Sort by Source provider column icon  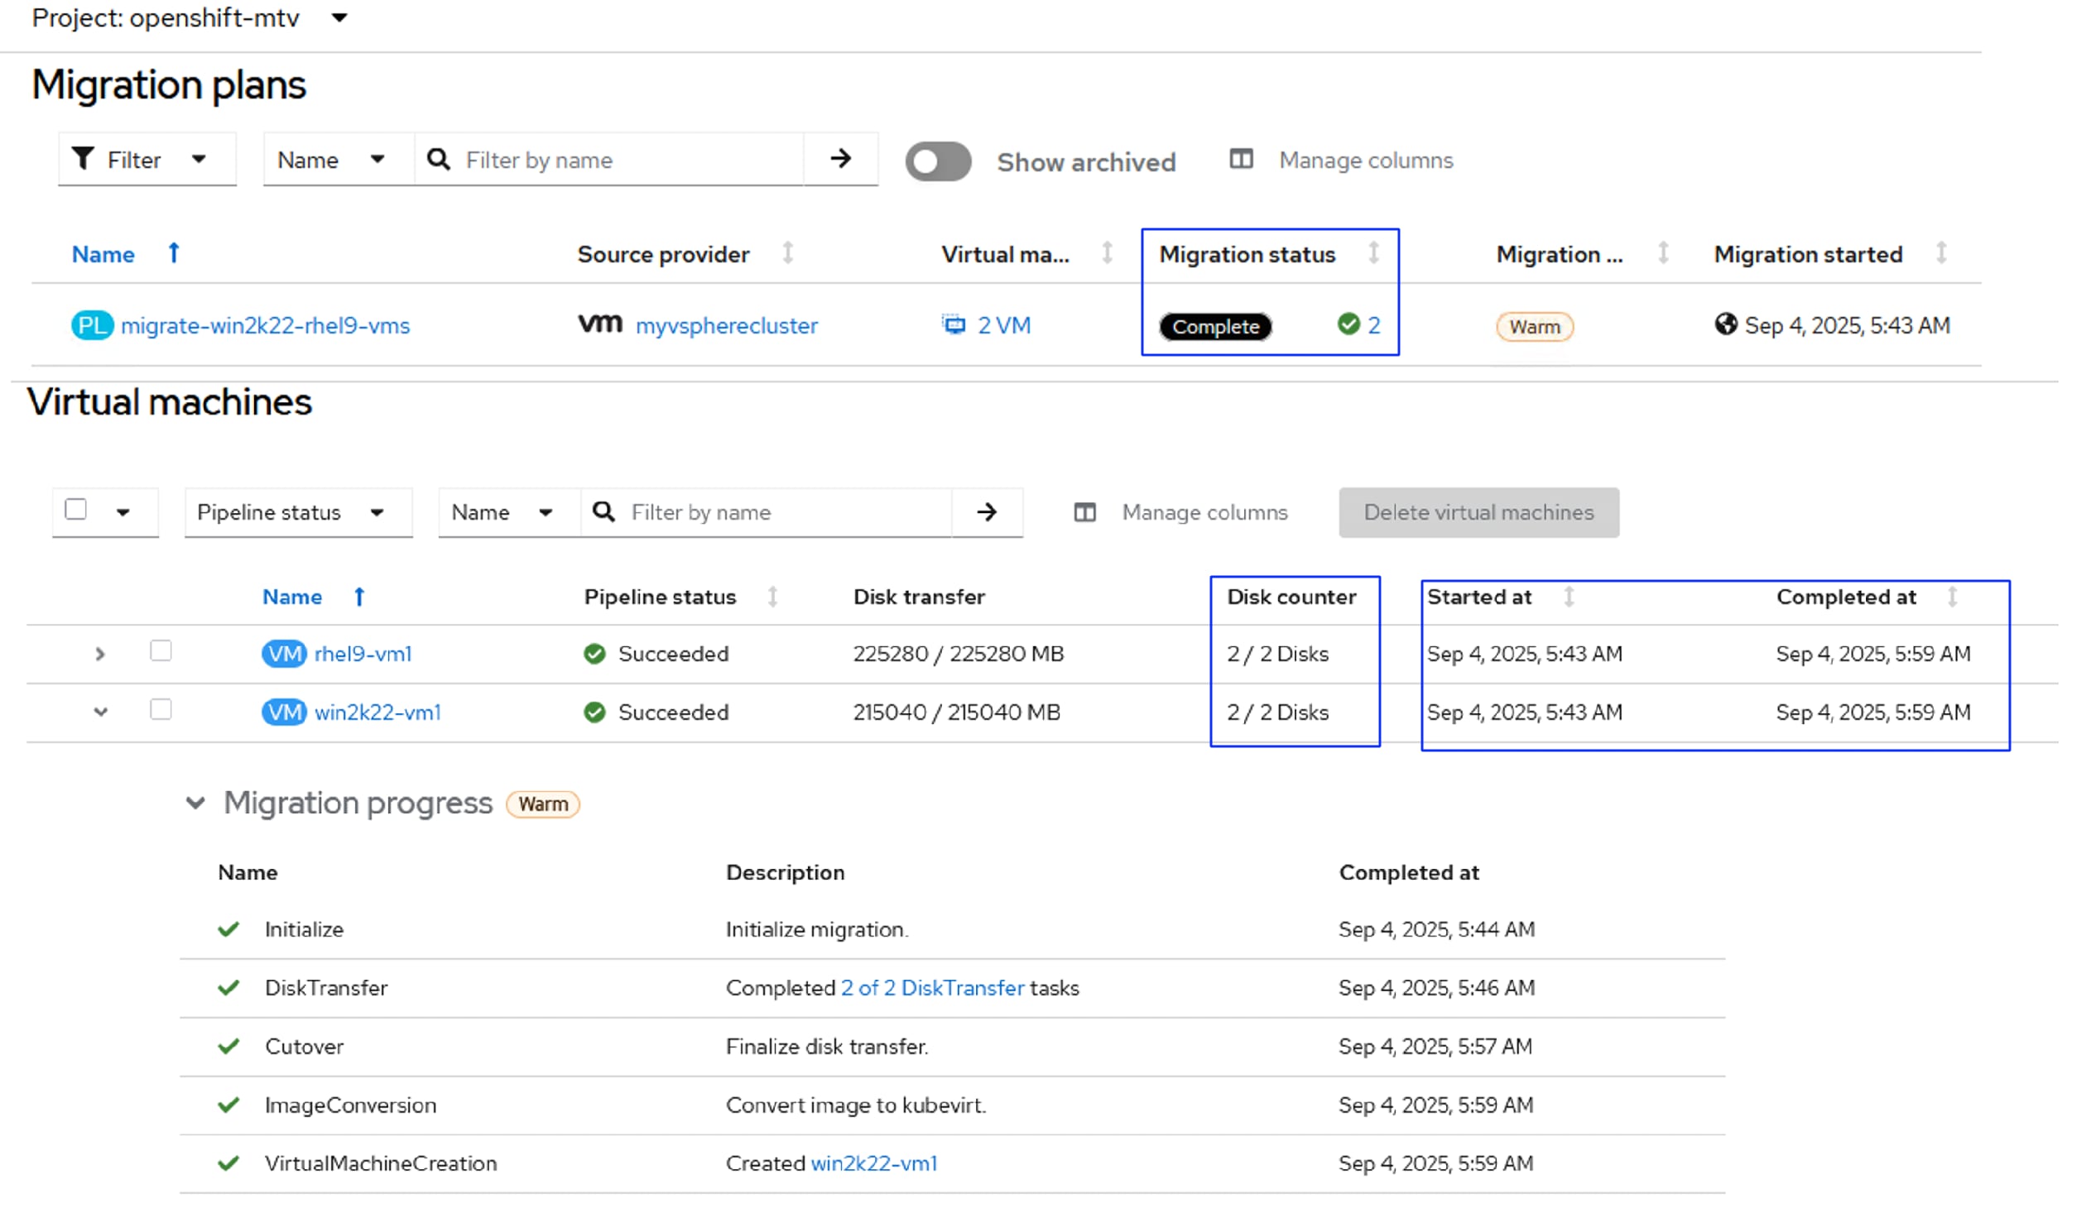[788, 253]
